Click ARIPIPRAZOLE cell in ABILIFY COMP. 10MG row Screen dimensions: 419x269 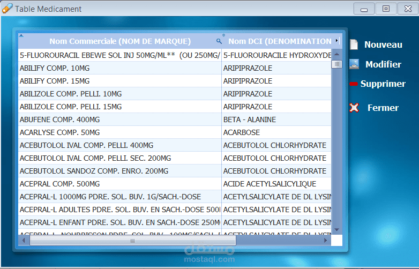pos(276,68)
